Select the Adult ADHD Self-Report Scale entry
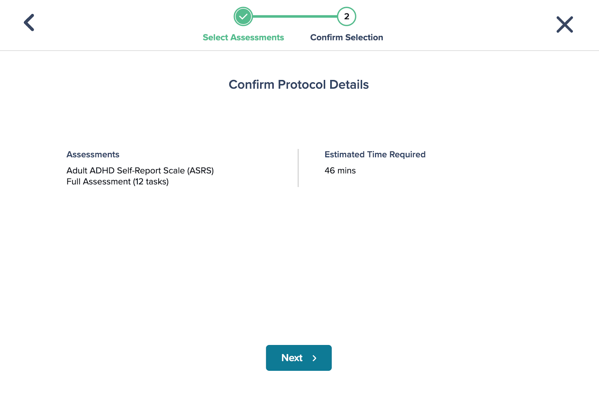The height and width of the screenshot is (394, 599). tap(140, 171)
